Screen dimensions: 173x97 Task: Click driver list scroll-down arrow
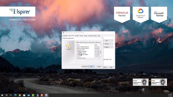[101, 57]
